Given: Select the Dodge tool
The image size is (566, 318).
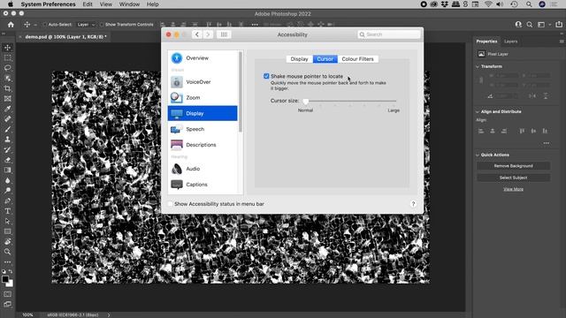Looking at the screenshot, I should tap(8, 191).
